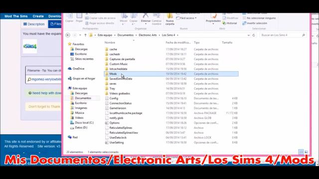Click Invertir selección
319x179 pixels.
255,23
